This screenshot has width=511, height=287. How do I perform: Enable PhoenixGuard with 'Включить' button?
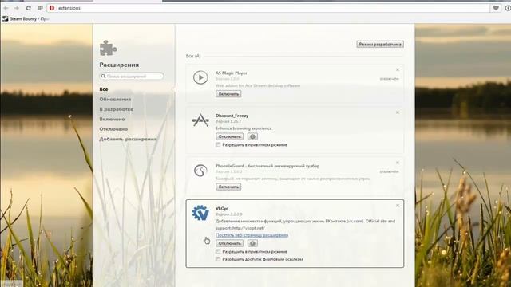coord(228,187)
